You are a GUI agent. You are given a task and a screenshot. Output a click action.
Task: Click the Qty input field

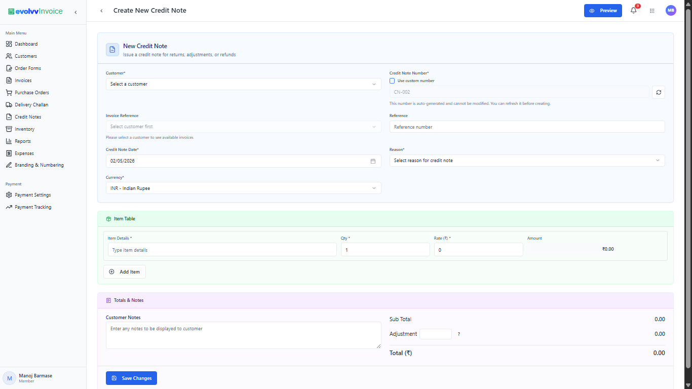click(385, 250)
